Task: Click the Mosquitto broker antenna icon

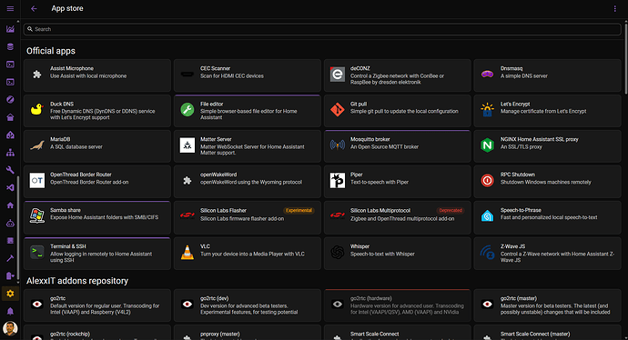Action: (338, 145)
